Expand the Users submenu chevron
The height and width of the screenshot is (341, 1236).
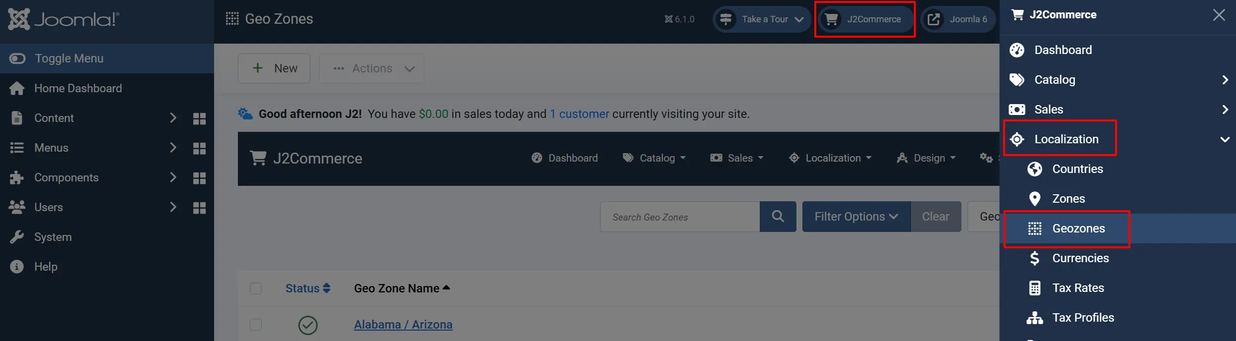(x=173, y=207)
